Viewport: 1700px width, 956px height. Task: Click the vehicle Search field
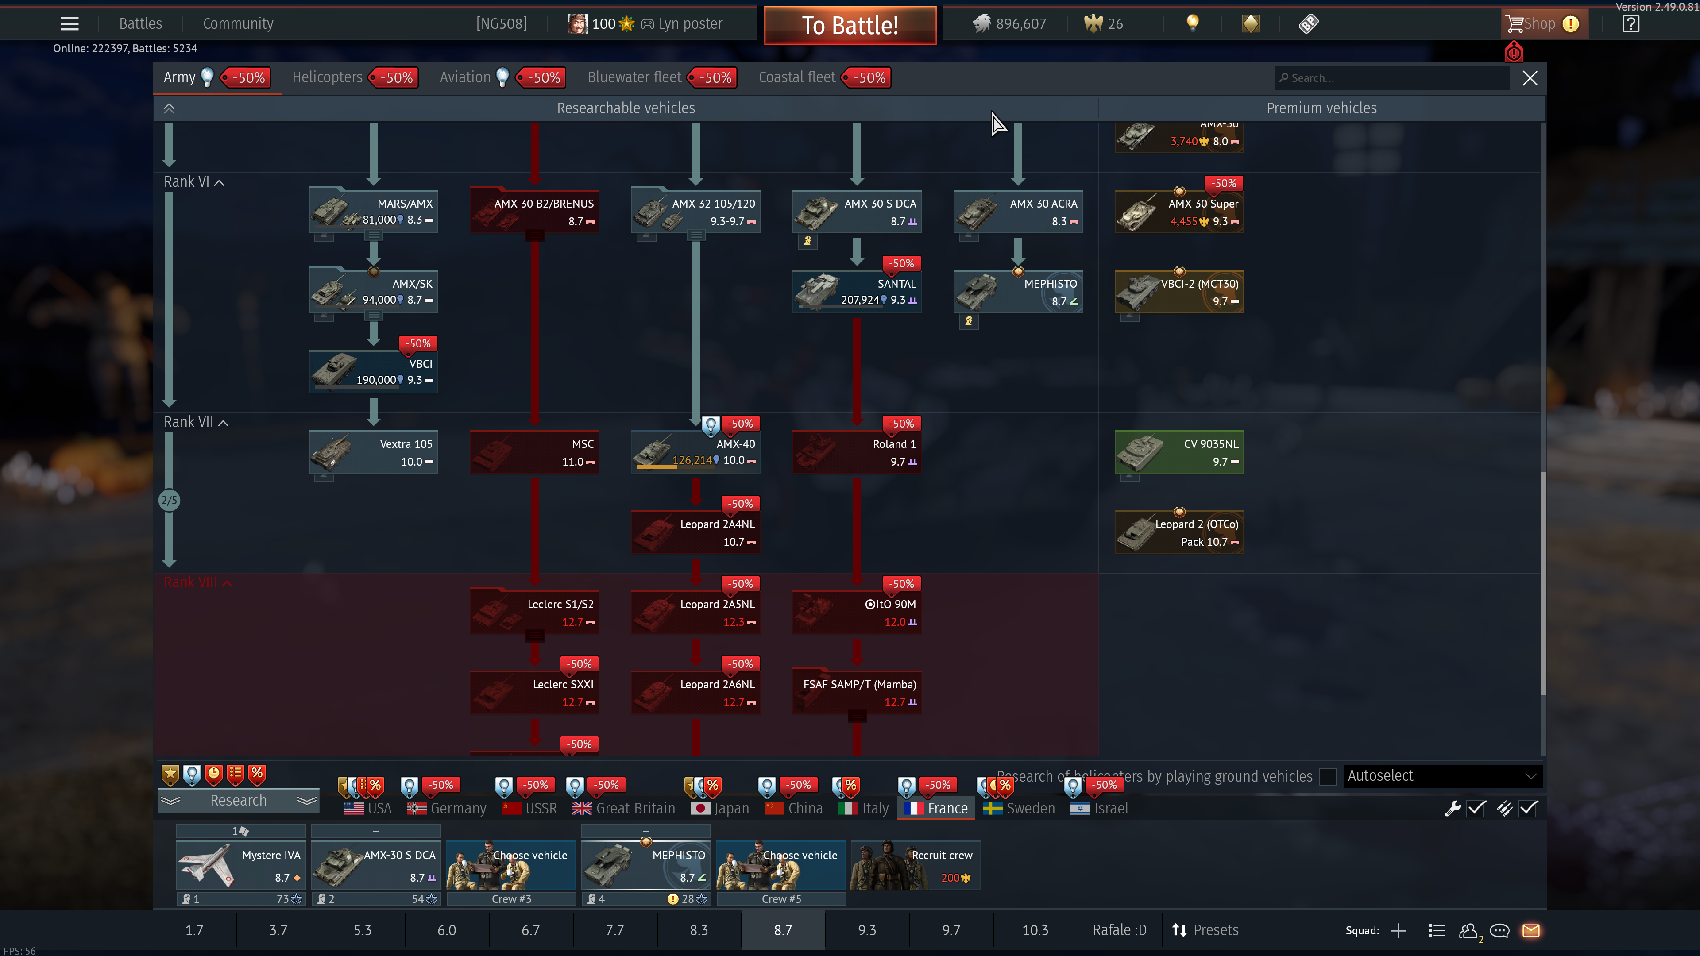(x=1392, y=78)
